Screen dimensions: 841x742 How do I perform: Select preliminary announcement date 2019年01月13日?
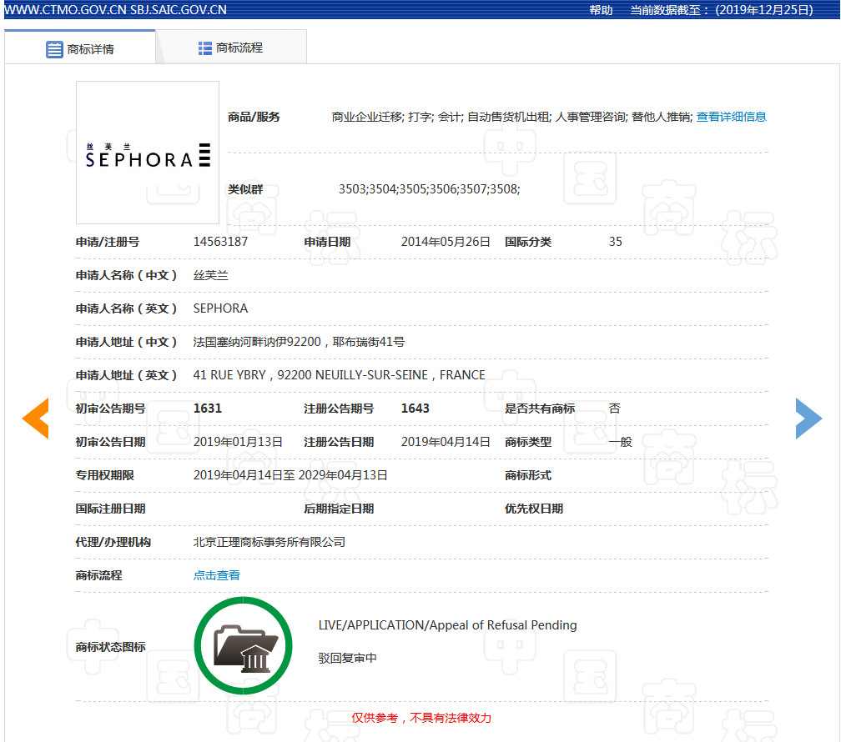pyautogui.click(x=238, y=442)
